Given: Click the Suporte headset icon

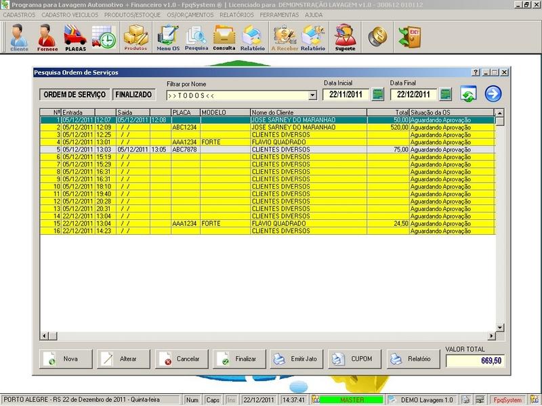Looking at the screenshot, I should click(345, 37).
